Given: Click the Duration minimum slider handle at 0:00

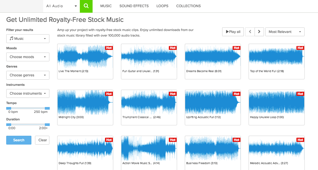Looking at the screenshot, I should pos(9,125).
